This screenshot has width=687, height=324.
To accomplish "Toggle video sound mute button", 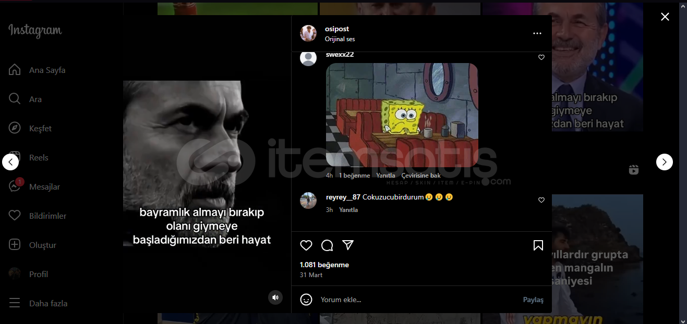I will tap(275, 297).
